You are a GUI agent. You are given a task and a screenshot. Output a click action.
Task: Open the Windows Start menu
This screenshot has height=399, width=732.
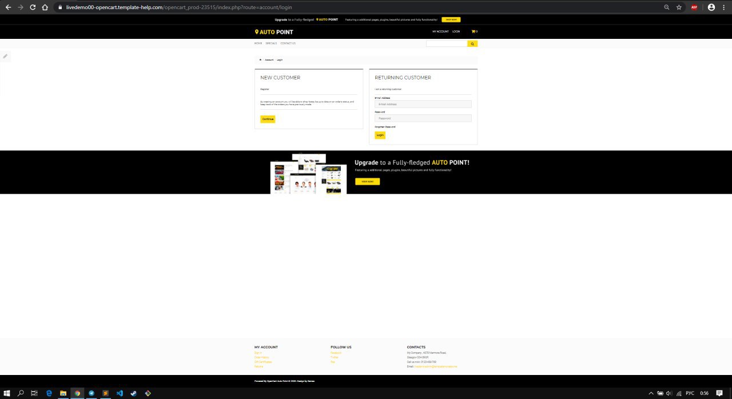[7, 393]
